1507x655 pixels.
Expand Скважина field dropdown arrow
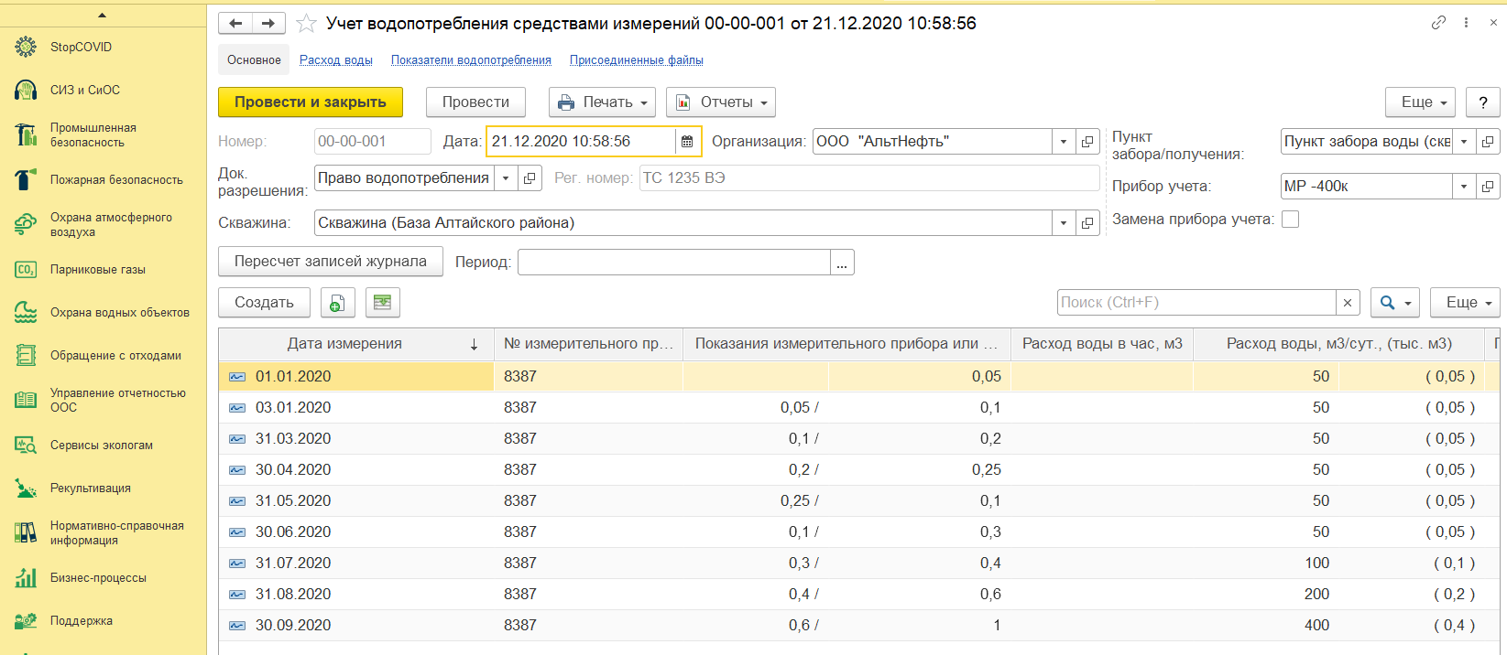(x=1064, y=223)
